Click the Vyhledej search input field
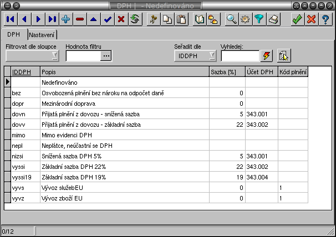The height and width of the screenshot is (237, 336). pos(240,55)
